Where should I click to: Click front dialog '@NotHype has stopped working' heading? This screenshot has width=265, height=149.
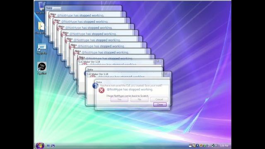[x=130, y=89]
